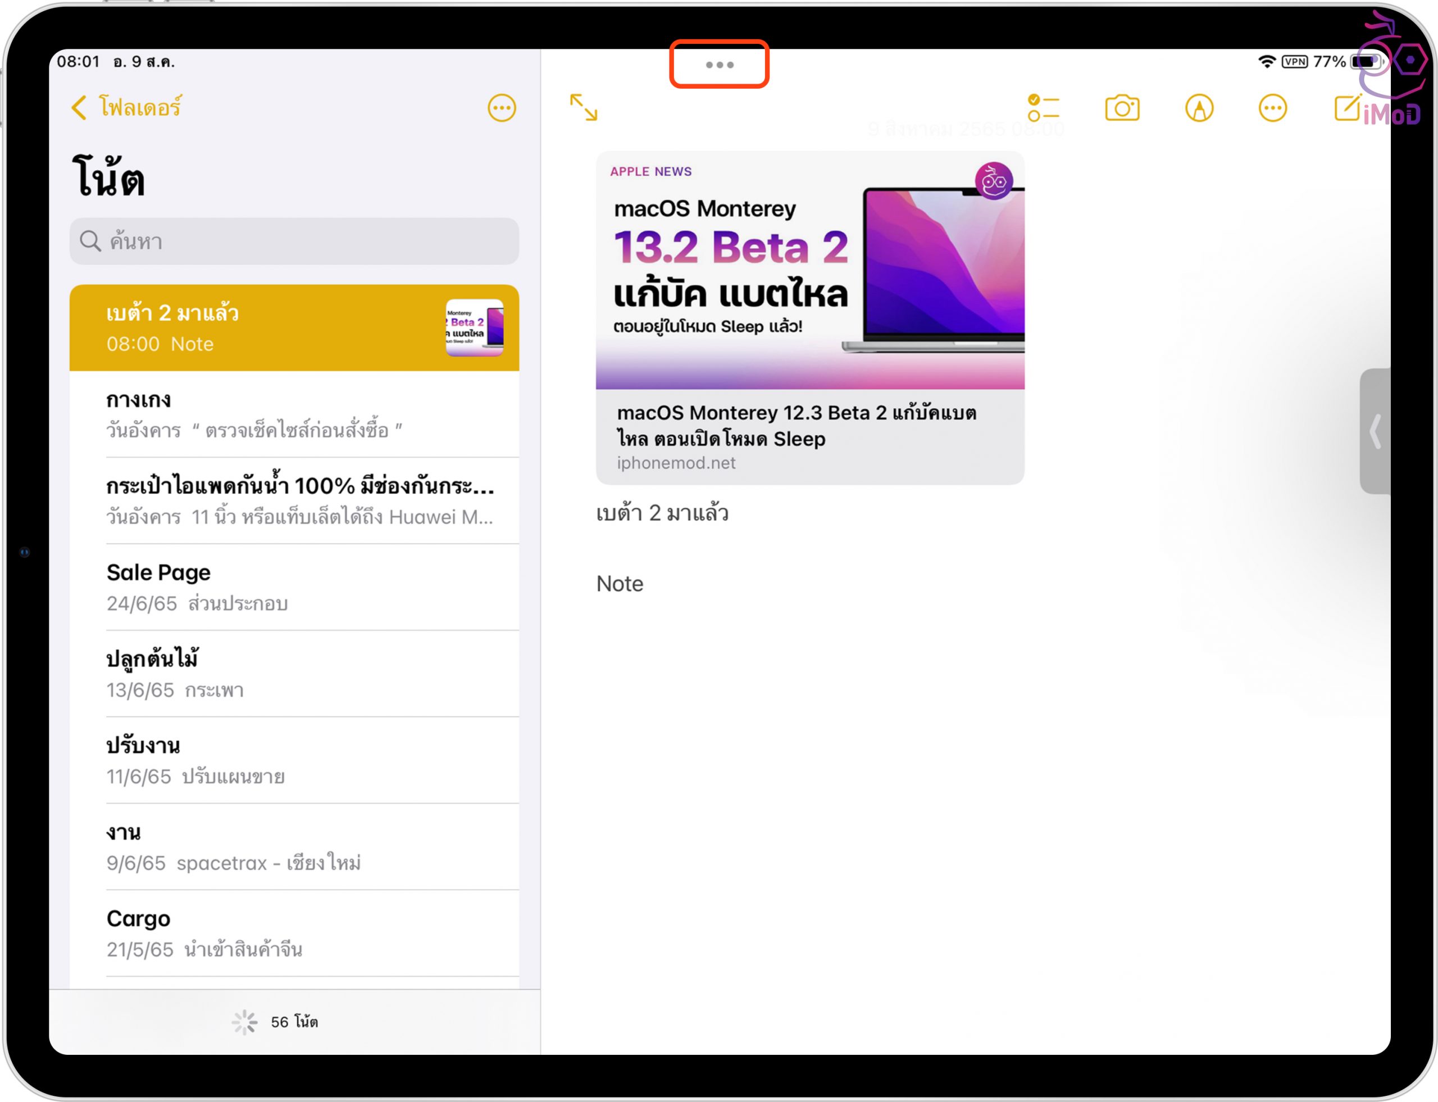Open the iphonemod.net macOS Monterey link card
Image resolution: width=1438 pixels, height=1102 pixels.
pyautogui.click(x=809, y=318)
